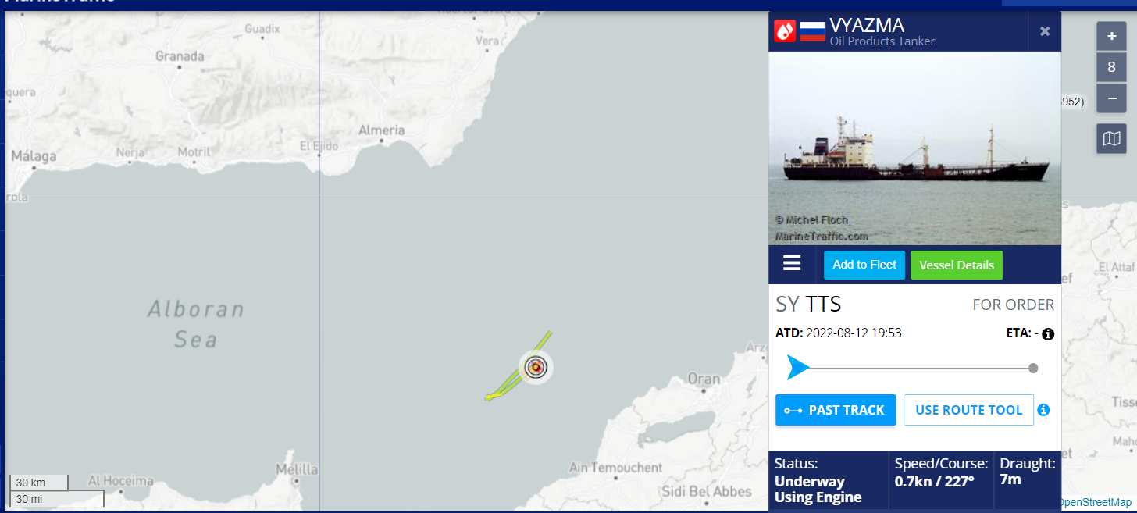1137x513 pixels.
Task: Click the voyage destination end dot
Action: pos(1033,368)
